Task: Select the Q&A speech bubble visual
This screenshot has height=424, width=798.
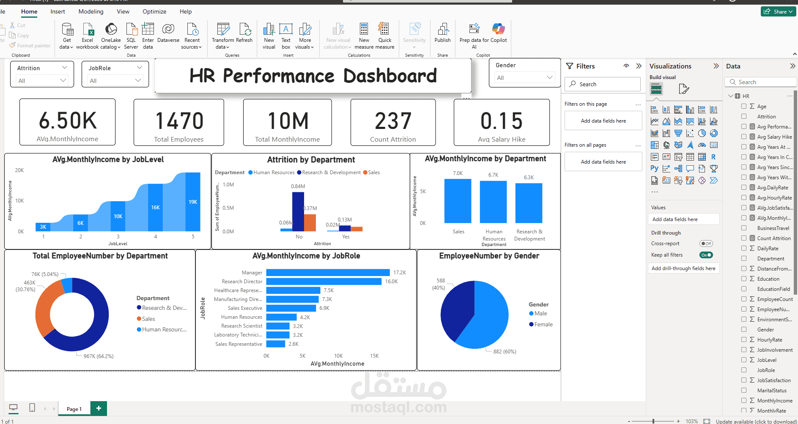Action: [690, 169]
